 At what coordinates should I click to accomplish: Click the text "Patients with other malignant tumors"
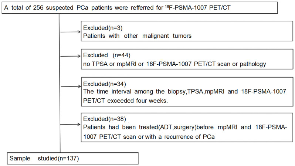(x=138, y=36)
